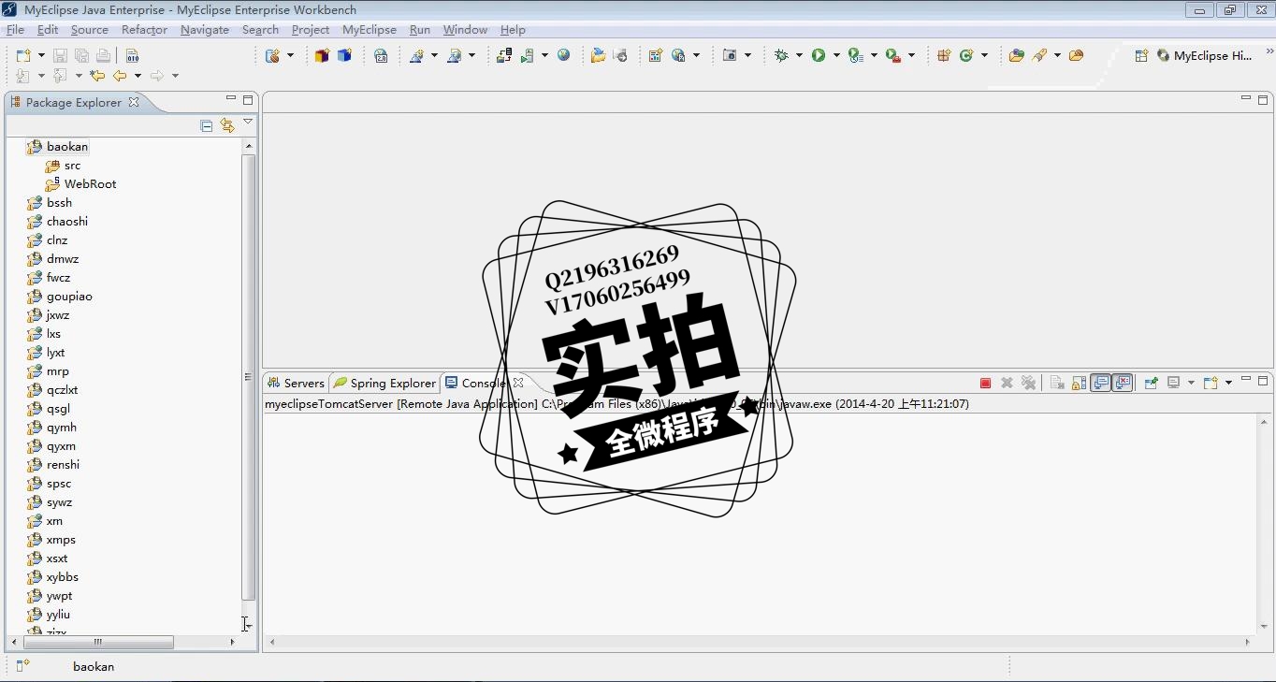The height and width of the screenshot is (682, 1276).
Task: Click the Open Type toolbar icon
Action: (1016, 55)
